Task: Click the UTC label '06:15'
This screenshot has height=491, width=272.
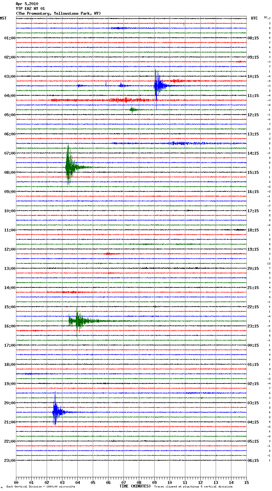Action: point(253,461)
